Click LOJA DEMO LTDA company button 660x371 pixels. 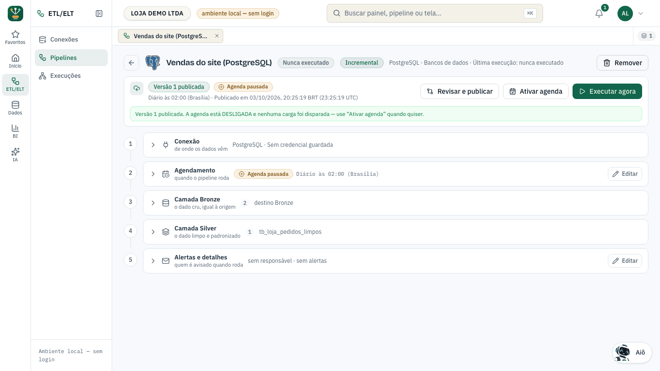157,14
